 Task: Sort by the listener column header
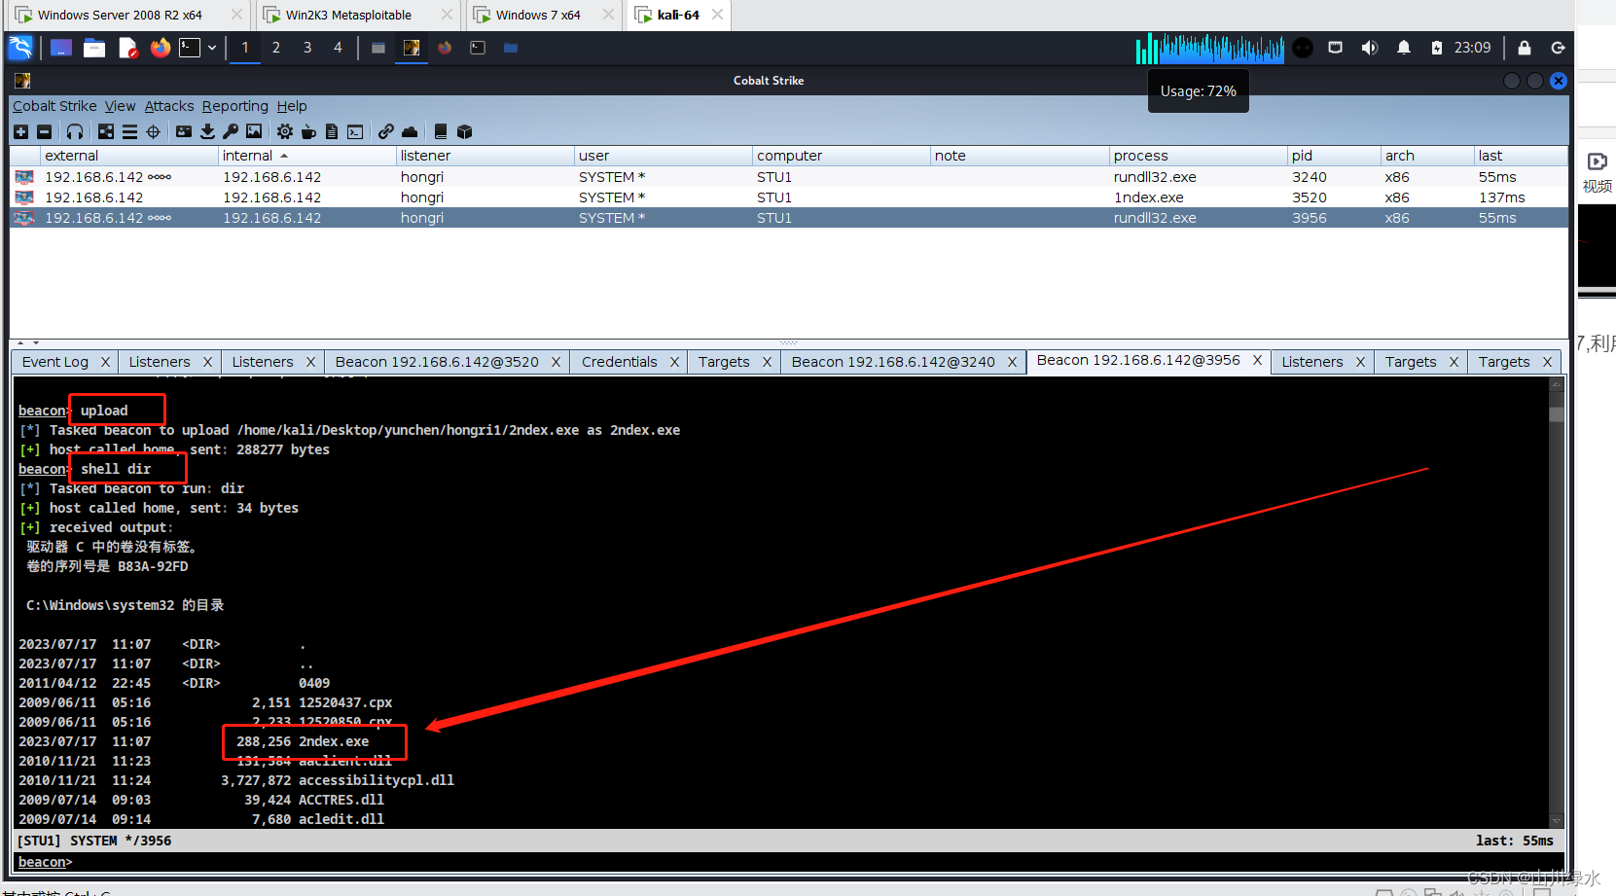click(x=485, y=156)
